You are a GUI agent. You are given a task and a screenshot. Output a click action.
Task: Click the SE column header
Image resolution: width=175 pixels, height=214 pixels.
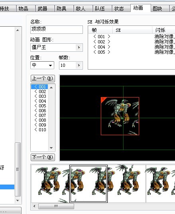(132, 30)
